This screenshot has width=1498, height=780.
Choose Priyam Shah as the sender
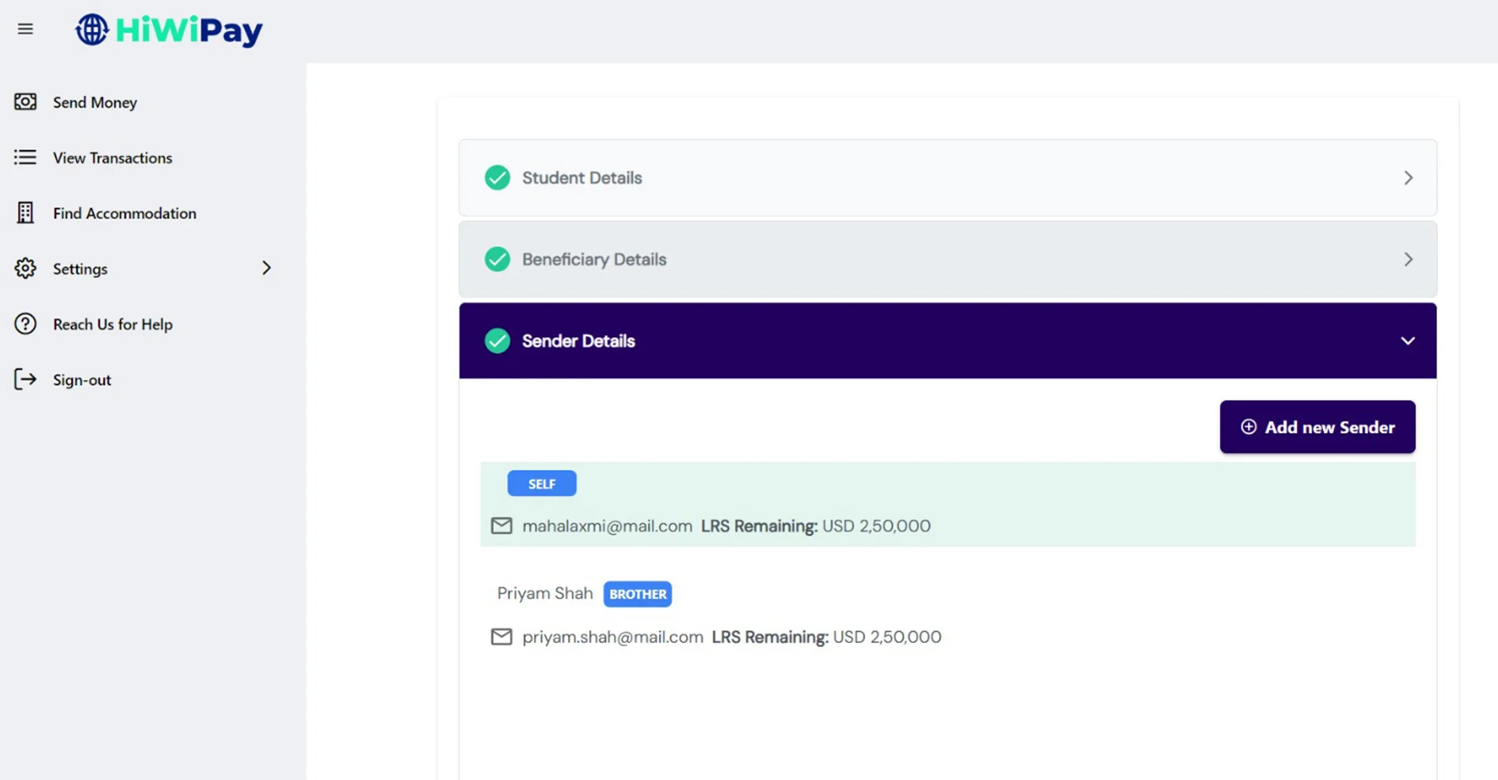point(545,594)
